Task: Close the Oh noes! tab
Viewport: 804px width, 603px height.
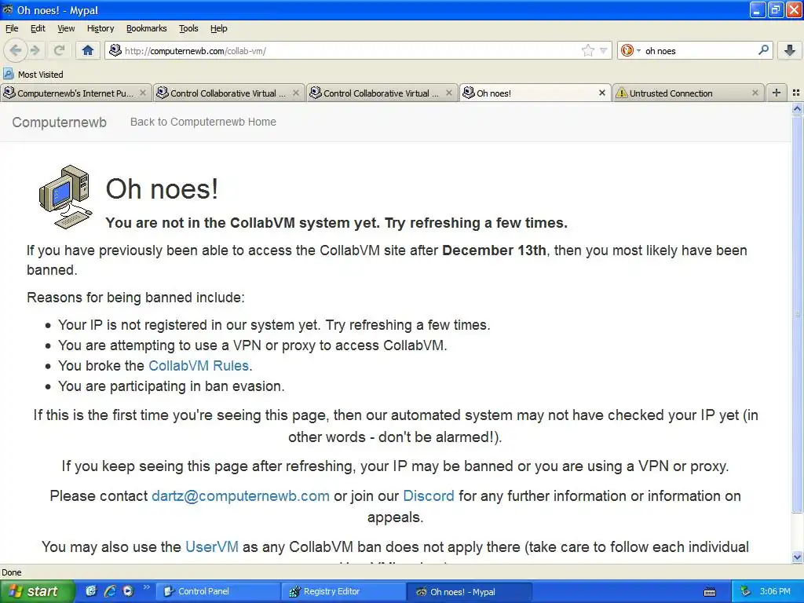Action: pos(602,93)
